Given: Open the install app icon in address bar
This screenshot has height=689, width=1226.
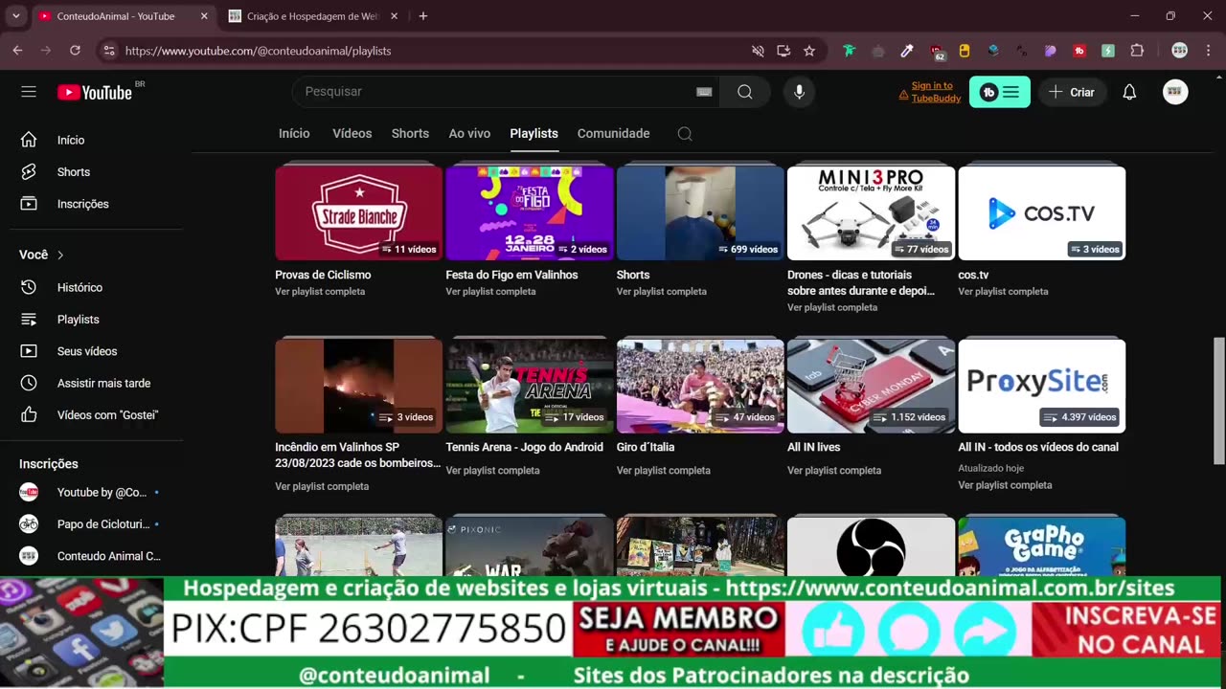Looking at the screenshot, I should 783,51.
